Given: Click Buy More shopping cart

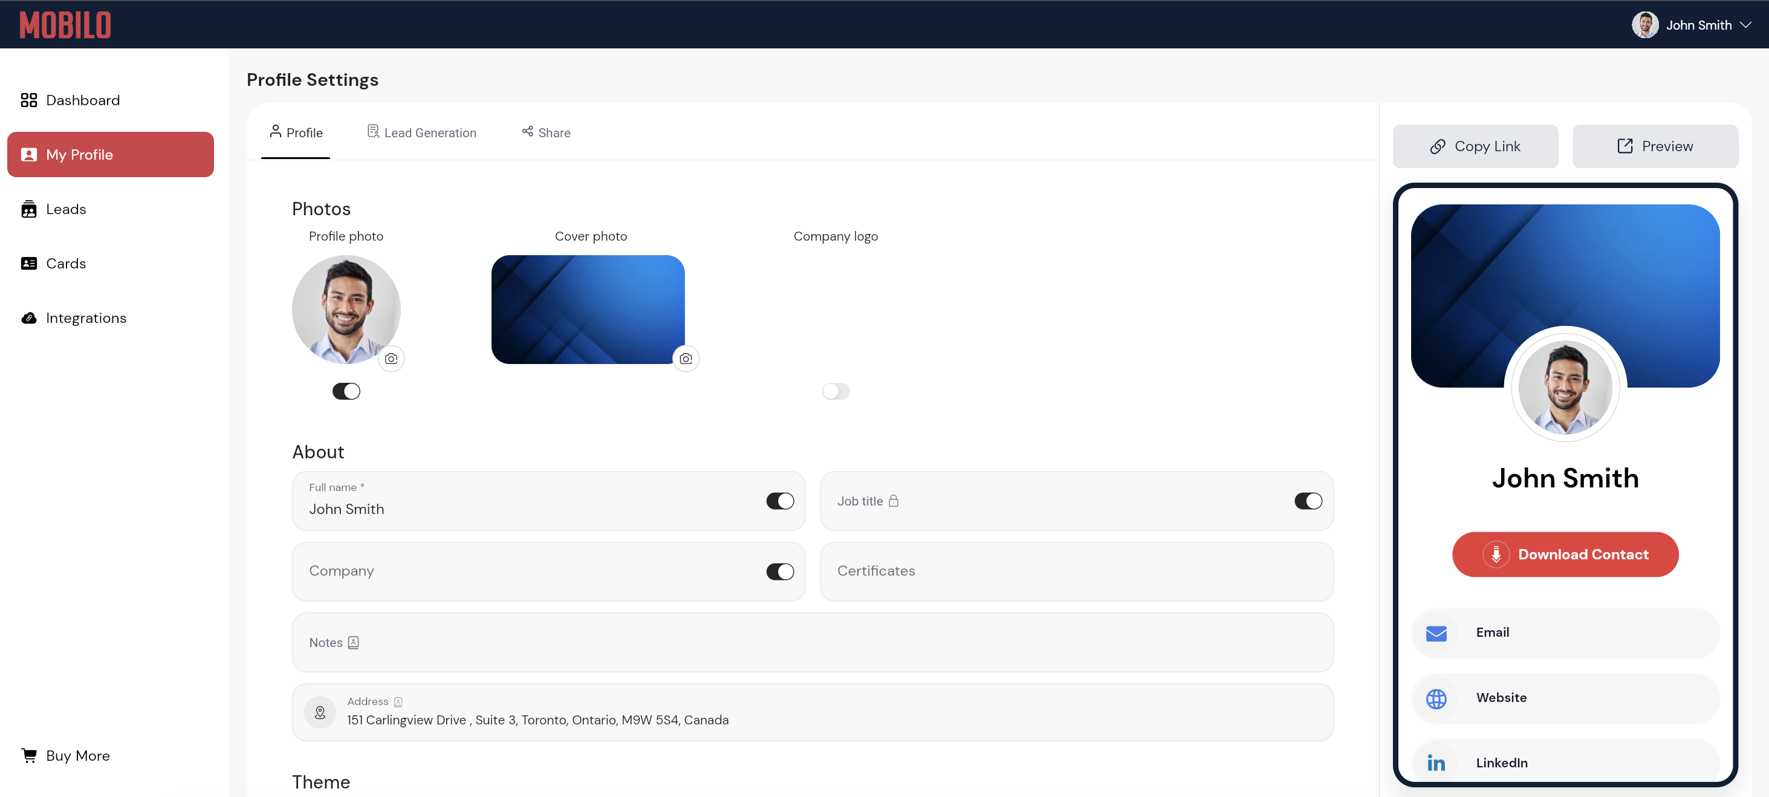Looking at the screenshot, I should point(29,755).
